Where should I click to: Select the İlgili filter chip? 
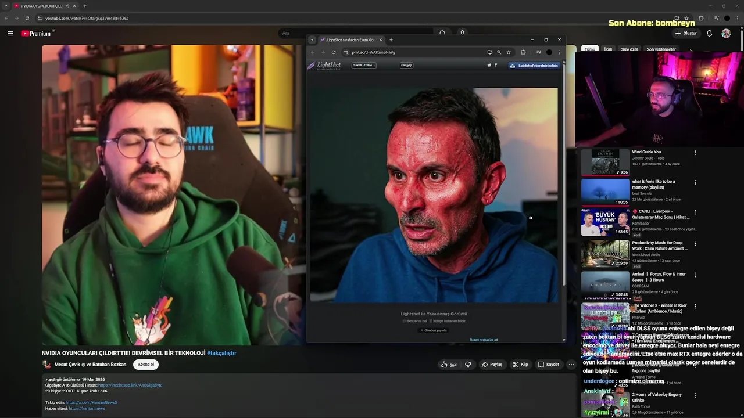pyautogui.click(x=608, y=49)
